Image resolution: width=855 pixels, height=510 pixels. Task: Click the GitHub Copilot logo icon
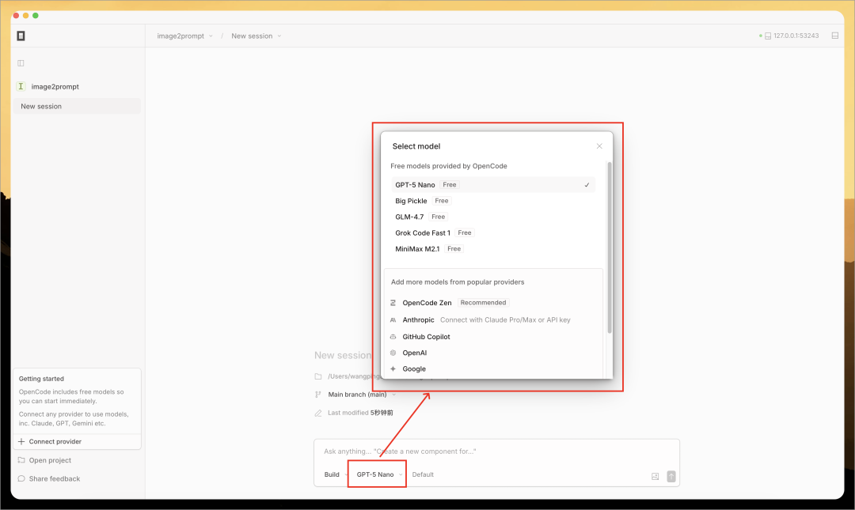[x=393, y=337]
